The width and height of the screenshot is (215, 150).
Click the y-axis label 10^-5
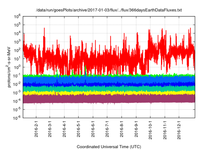17,110
